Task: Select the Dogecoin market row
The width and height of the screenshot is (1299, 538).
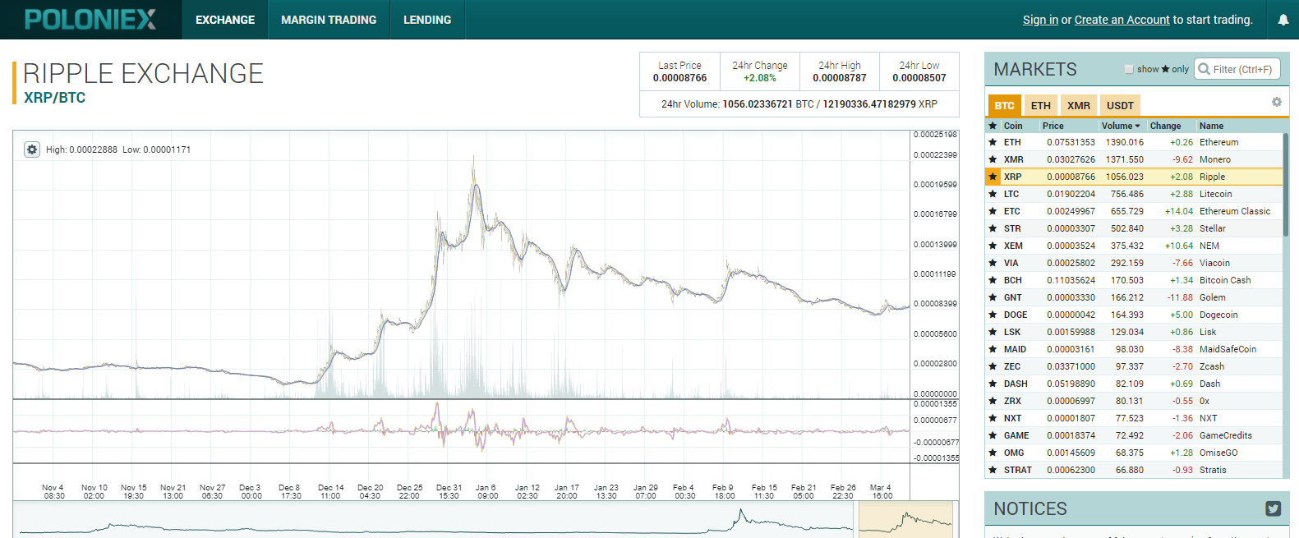Action: point(1134,315)
